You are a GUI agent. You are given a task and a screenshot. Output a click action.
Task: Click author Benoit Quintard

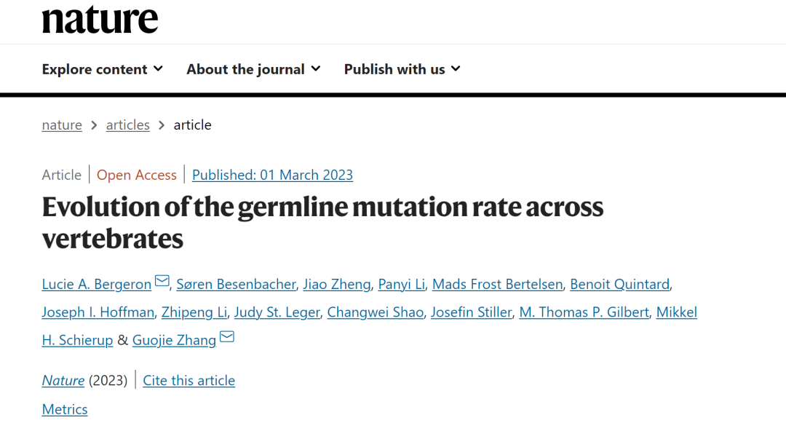point(619,284)
